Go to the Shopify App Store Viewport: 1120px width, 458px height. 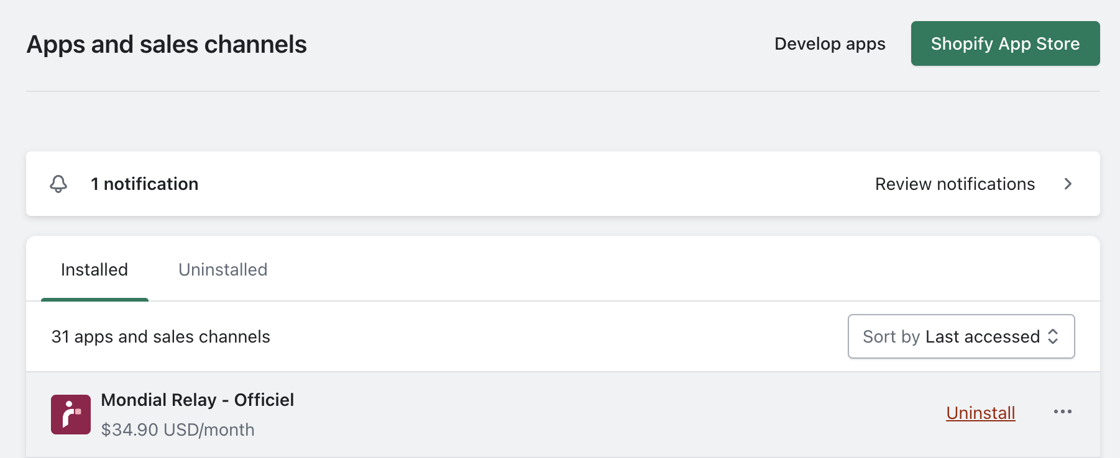pyautogui.click(x=1005, y=44)
